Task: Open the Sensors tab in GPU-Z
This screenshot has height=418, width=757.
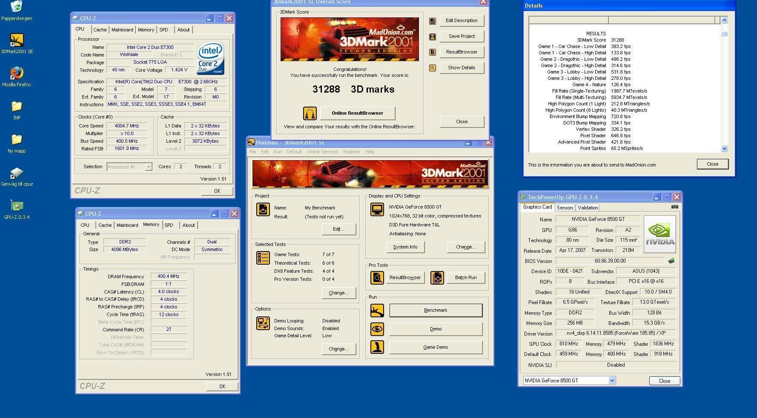Action: (565, 208)
